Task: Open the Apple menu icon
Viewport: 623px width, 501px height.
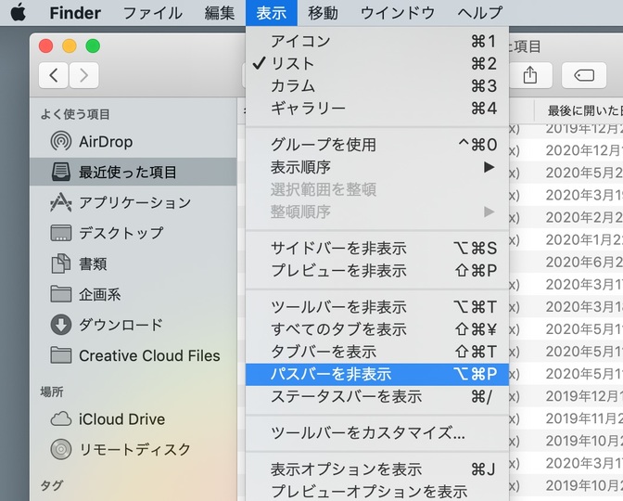Action: click(x=19, y=12)
